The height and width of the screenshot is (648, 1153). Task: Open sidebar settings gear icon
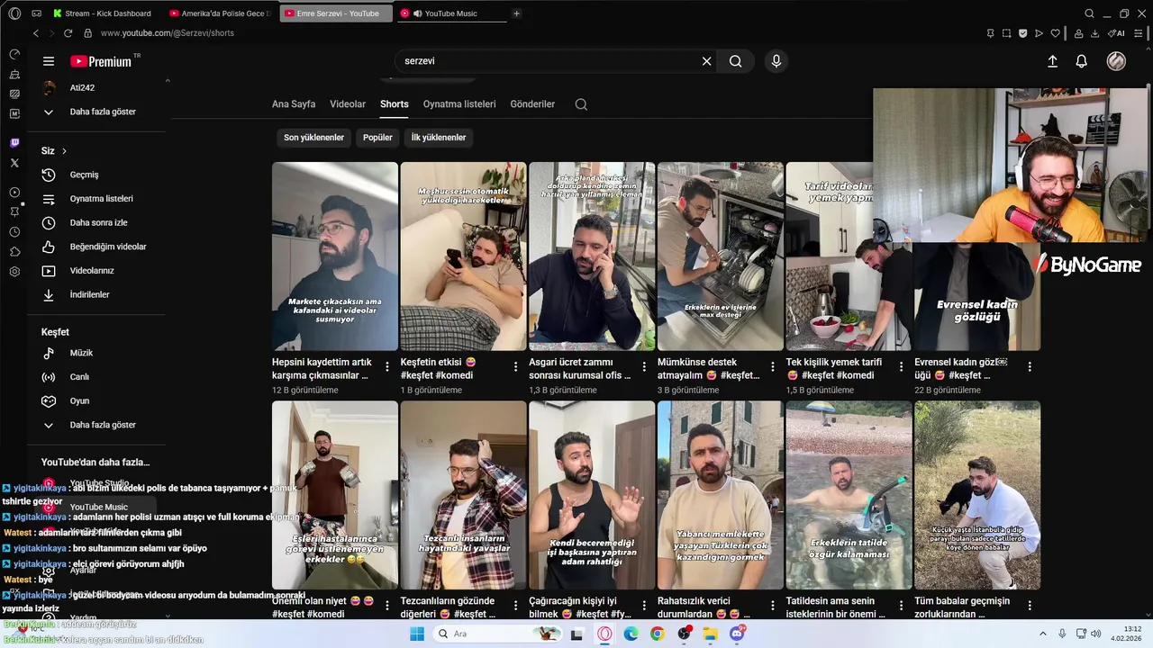tap(14, 271)
